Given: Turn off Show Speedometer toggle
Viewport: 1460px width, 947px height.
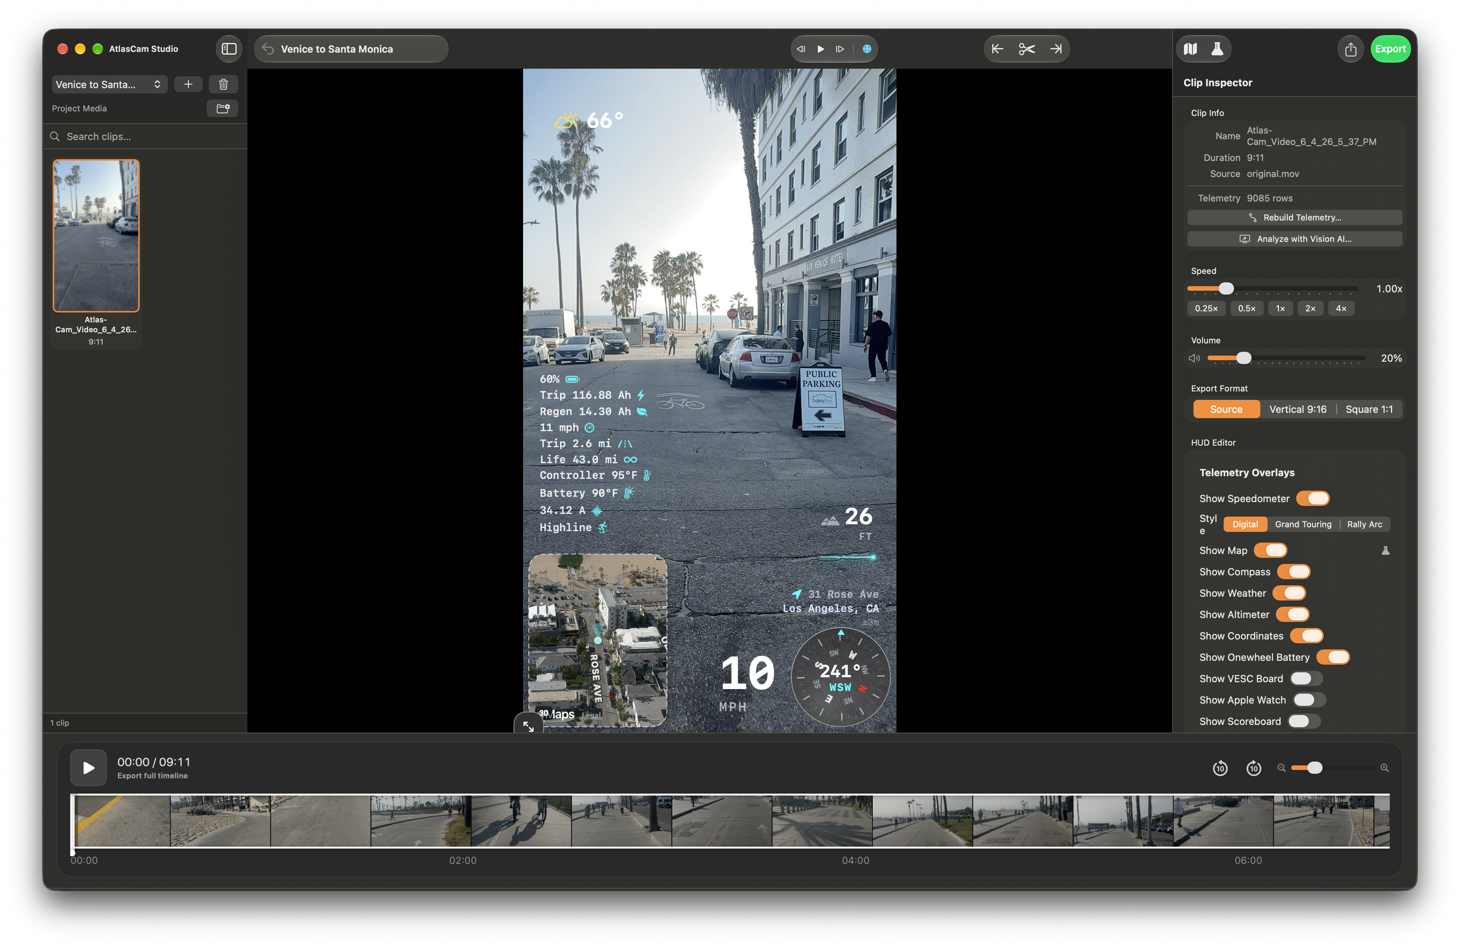Looking at the screenshot, I should pyautogui.click(x=1312, y=498).
